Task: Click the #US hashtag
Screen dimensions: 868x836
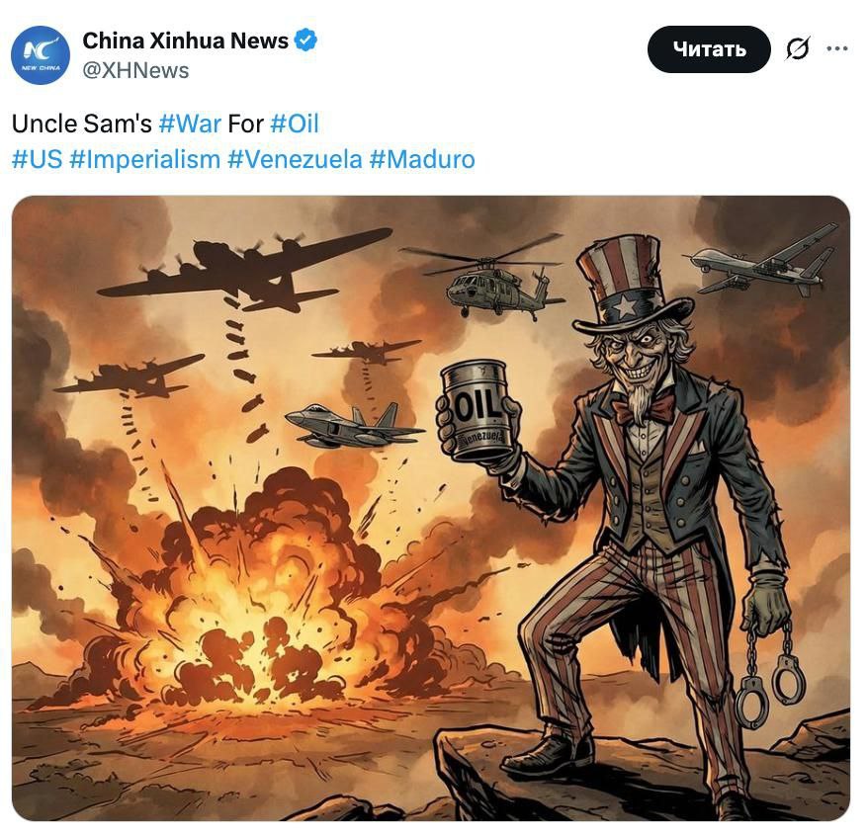Action: (37, 159)
